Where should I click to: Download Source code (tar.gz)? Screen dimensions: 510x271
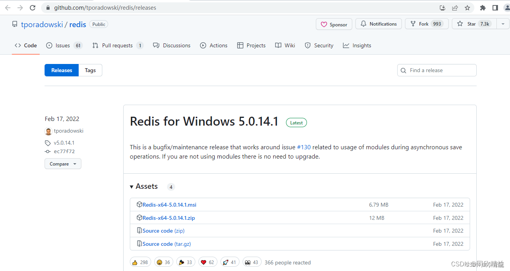point(167,244)
